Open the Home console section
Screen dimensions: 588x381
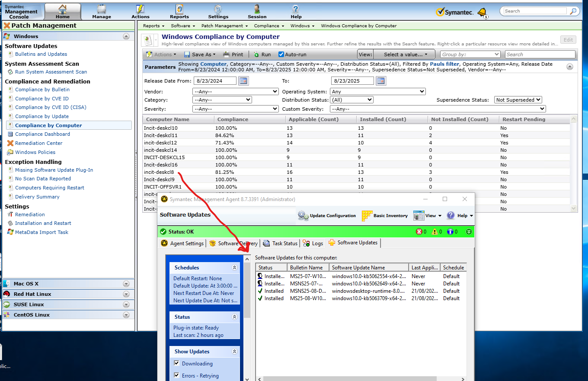tap(63, 11)
